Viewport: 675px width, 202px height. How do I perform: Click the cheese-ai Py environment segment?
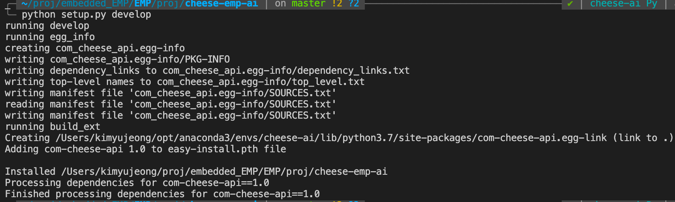click(623, 4)
